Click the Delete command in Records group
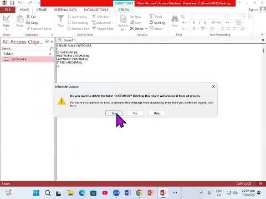 click(137, 29)
